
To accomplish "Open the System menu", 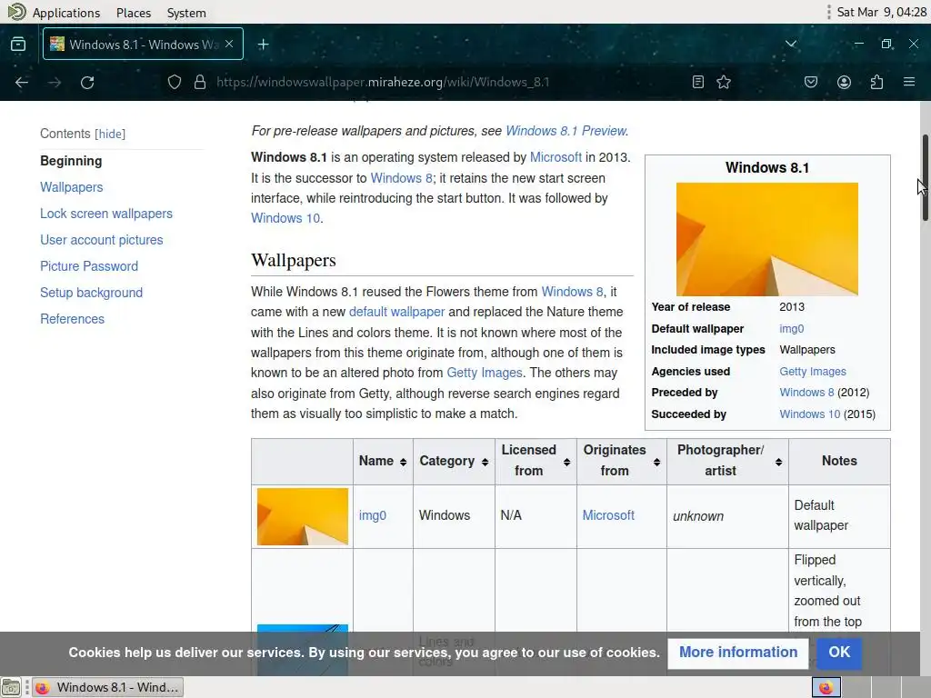I will (x=186, y=13).
